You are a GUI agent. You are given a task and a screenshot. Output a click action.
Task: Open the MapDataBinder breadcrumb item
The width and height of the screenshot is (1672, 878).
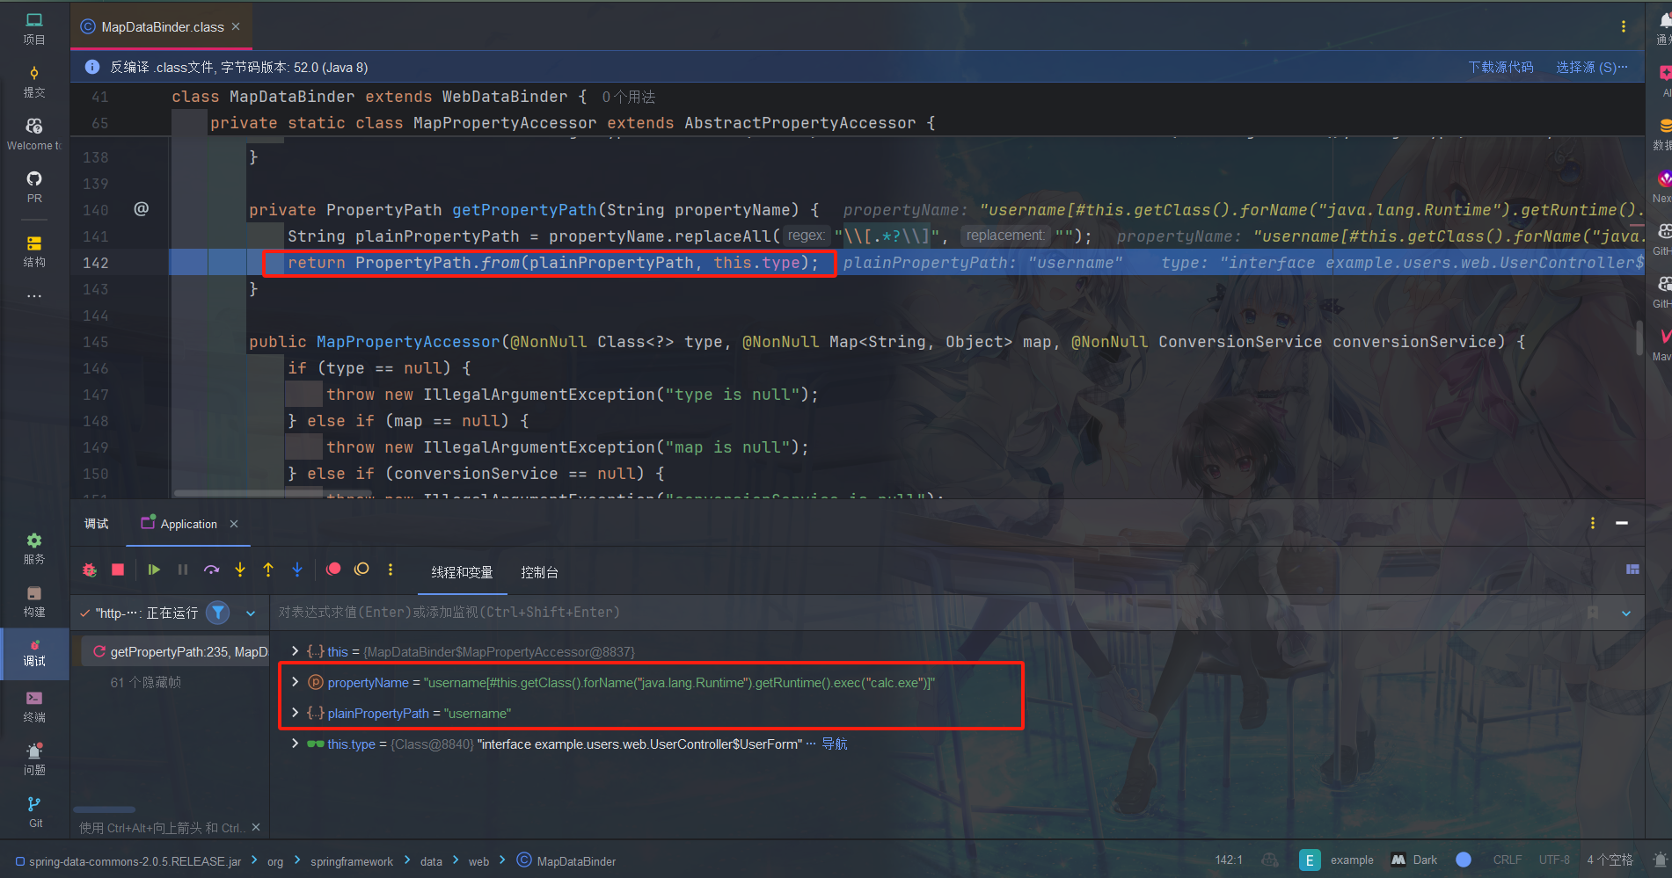click(x=566, y=861)
